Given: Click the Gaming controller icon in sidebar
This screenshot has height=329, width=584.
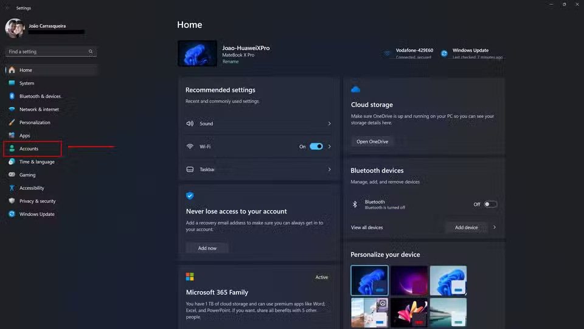Looking at the screenshot, I should [12, 175].
